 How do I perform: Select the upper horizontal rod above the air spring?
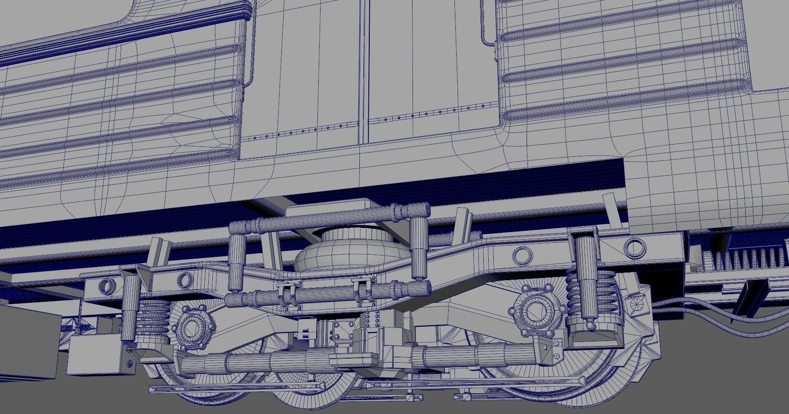coord(329,218)
